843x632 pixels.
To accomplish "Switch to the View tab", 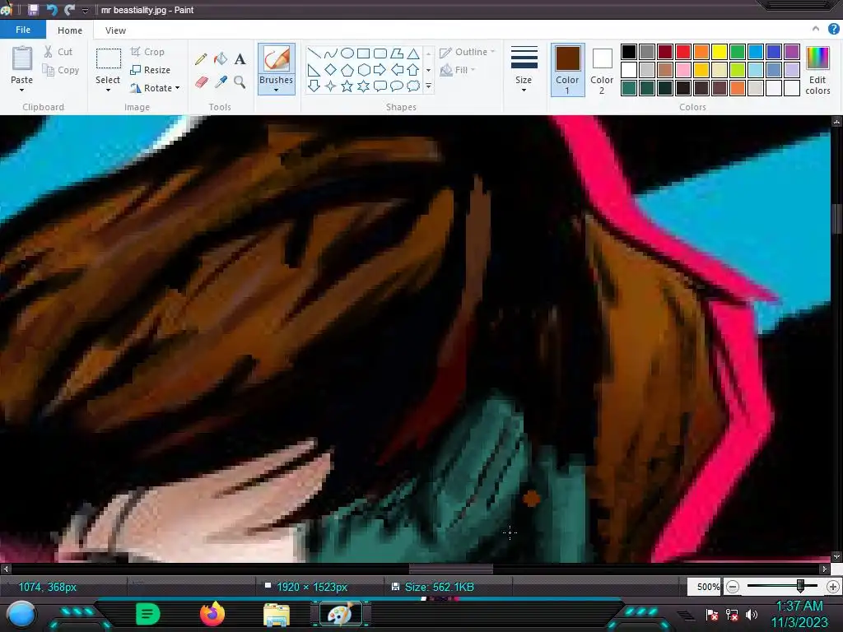I will 115,30.
